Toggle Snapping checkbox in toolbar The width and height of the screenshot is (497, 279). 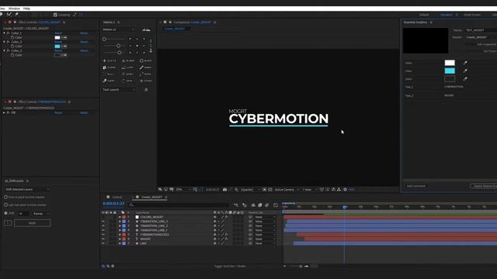[55, 15]
